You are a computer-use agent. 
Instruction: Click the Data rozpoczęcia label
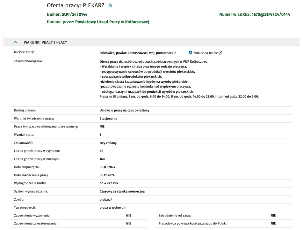[27, 167]
